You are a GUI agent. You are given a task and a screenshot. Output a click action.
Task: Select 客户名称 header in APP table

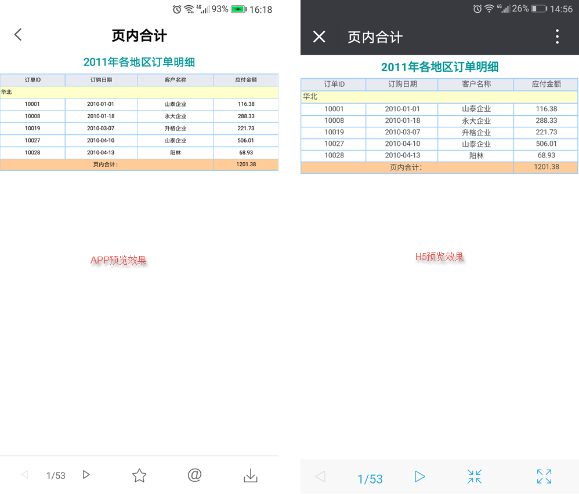(x=175, y=80)
